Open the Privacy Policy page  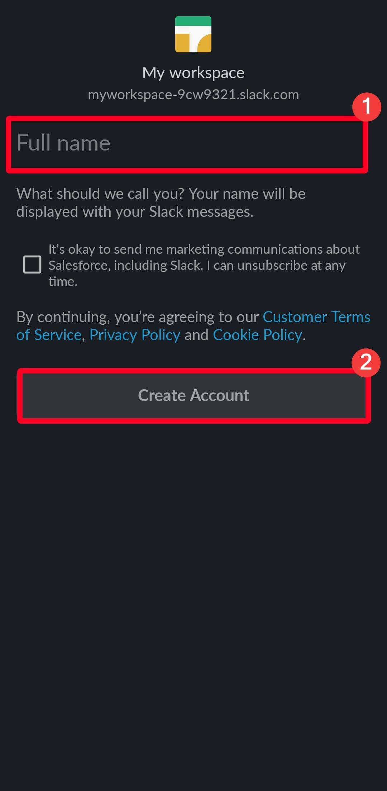click(134, 334)
